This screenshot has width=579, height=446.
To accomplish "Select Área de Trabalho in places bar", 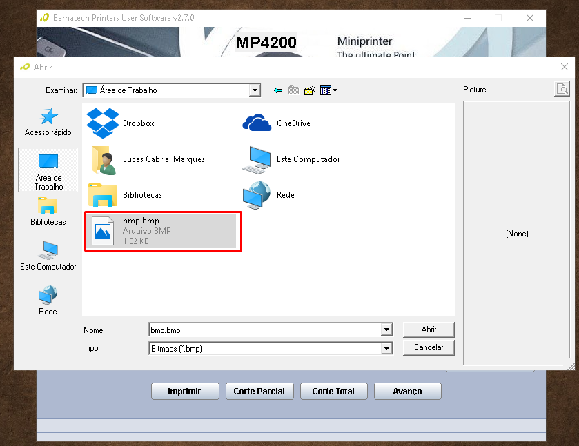I will point(48,170).
